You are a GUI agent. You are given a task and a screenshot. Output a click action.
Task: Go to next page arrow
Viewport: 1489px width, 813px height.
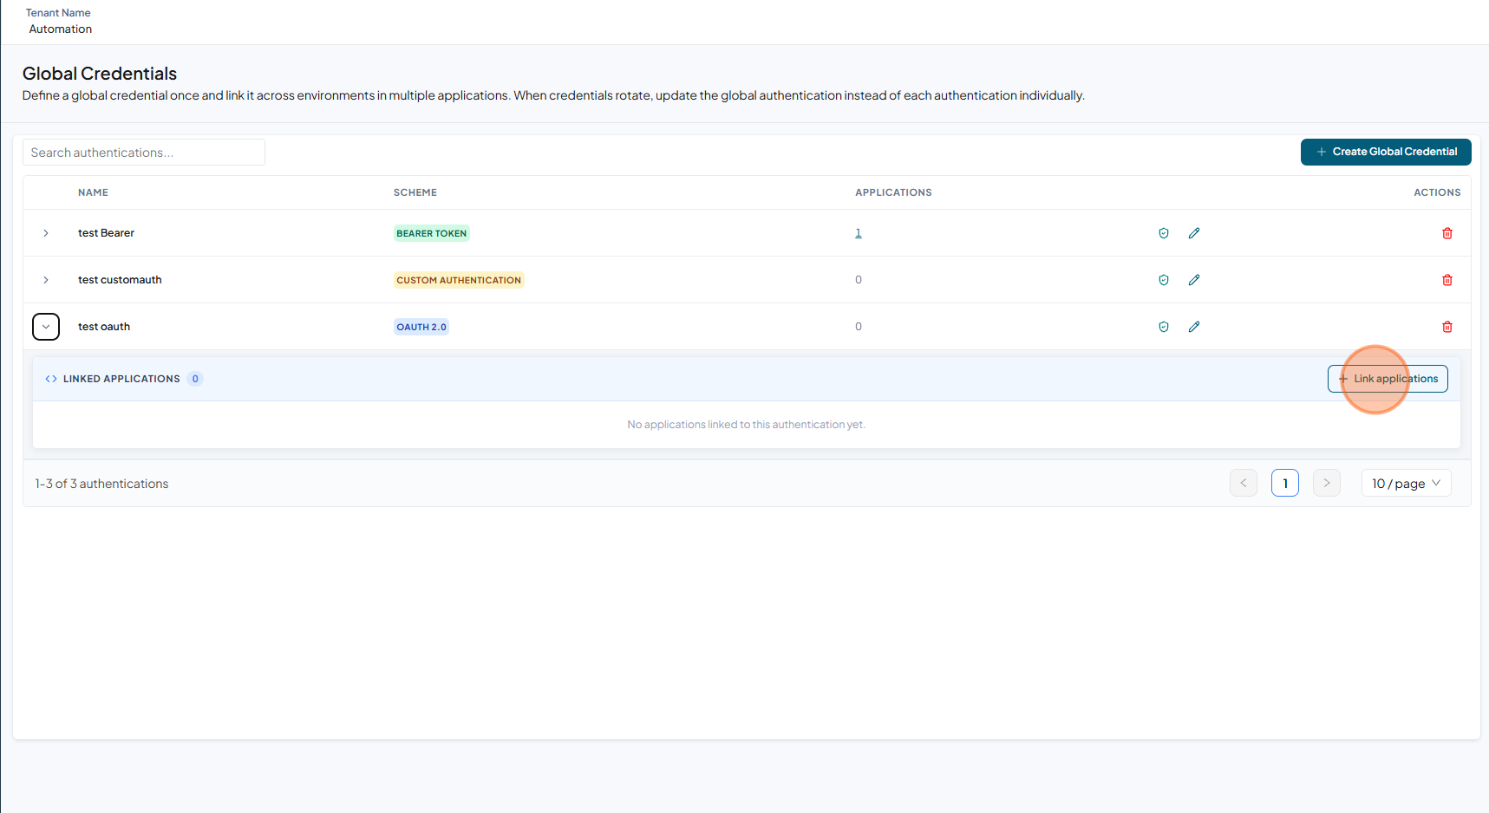tap(1327, 483)
